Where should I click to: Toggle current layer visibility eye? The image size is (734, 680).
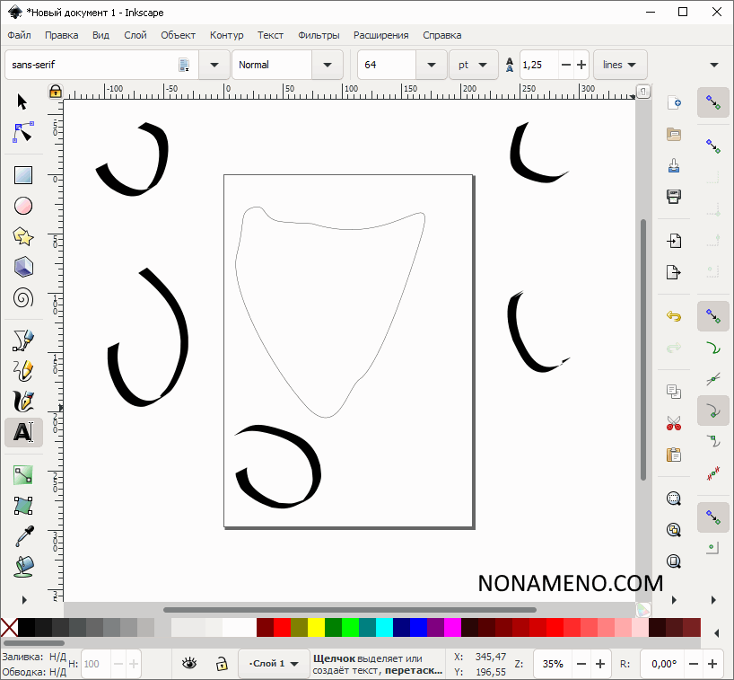(189, 664)
